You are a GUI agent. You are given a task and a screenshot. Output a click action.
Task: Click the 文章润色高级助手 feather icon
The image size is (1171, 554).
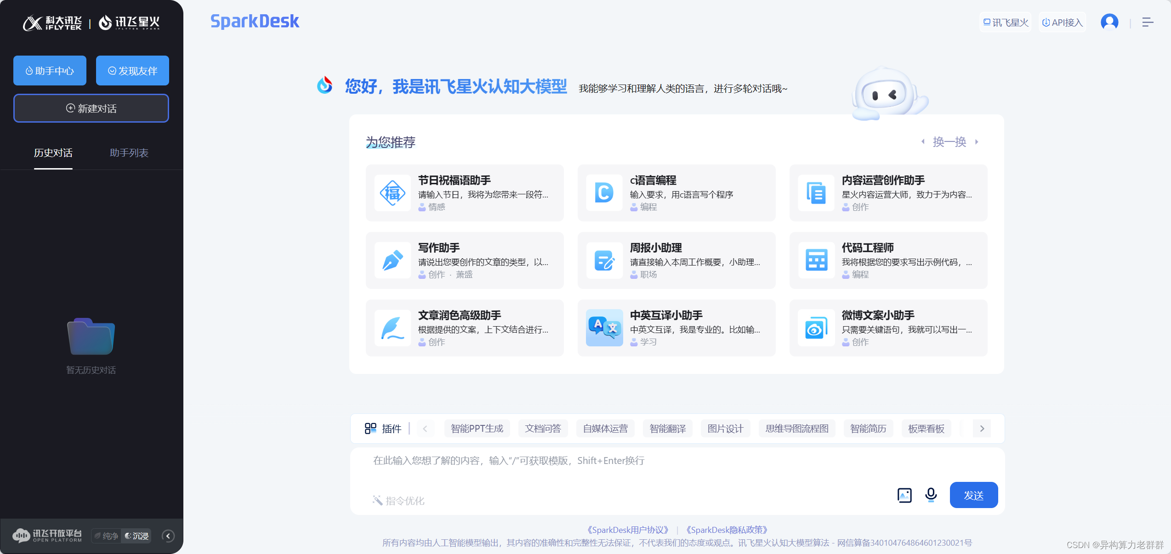(x=392, y=328)
